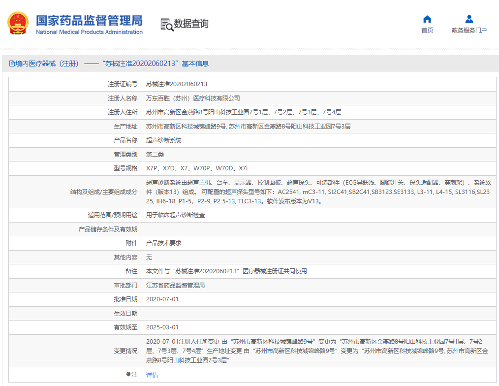Click the 备注 label cell
This screenshot has width=499, height=386.
click(75, 271)
